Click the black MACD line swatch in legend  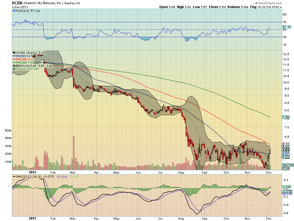14,176
